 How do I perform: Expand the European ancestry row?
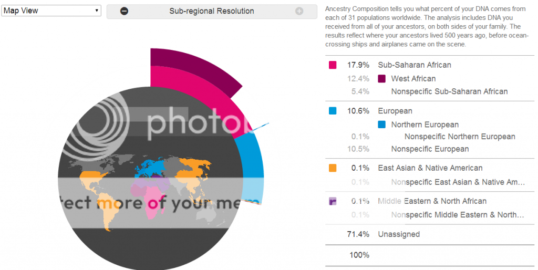(430, 111)
